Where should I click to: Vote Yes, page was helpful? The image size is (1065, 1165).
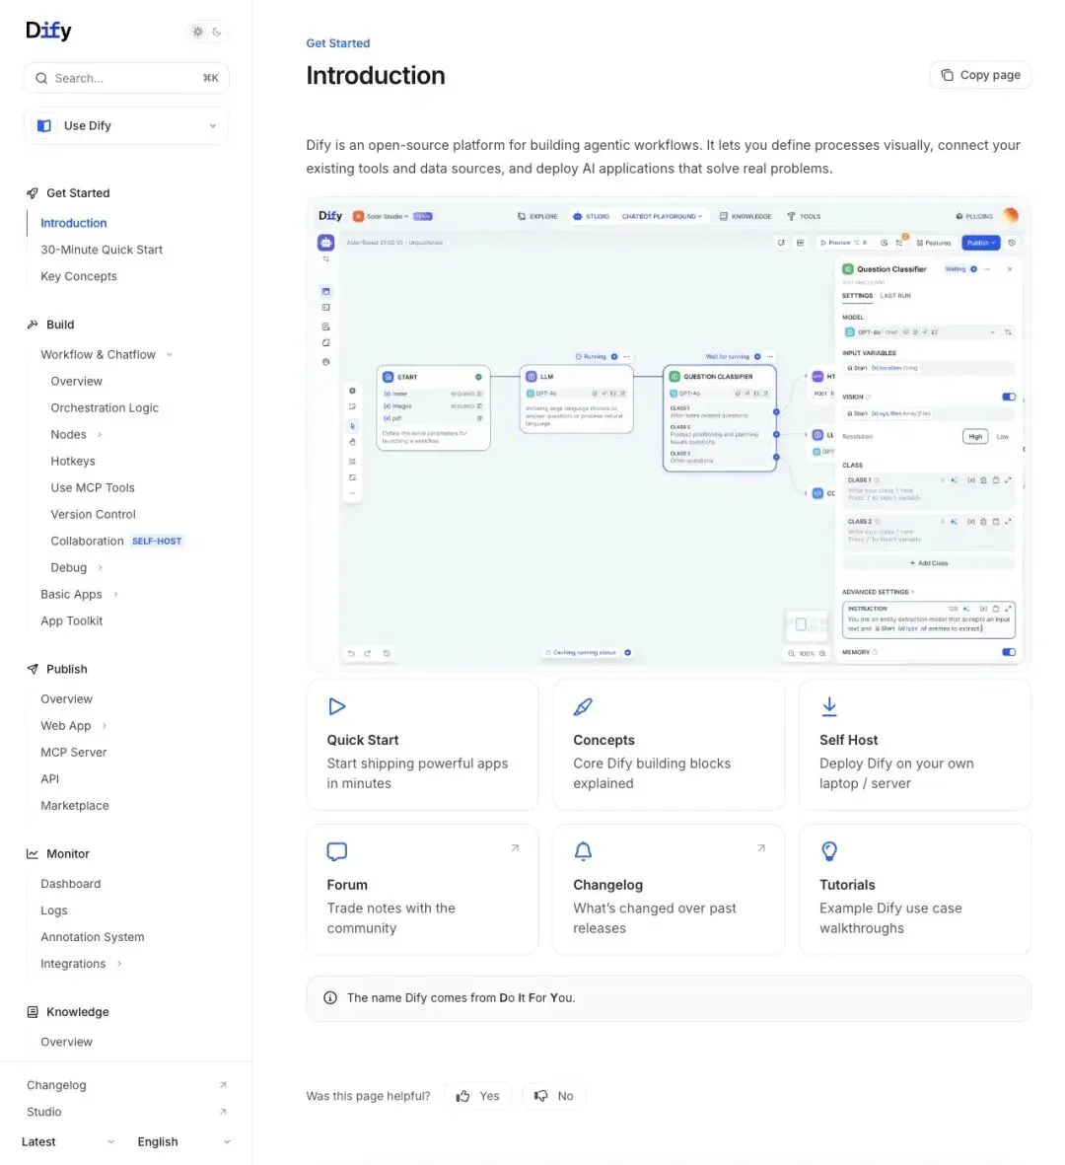(478, 1096)
